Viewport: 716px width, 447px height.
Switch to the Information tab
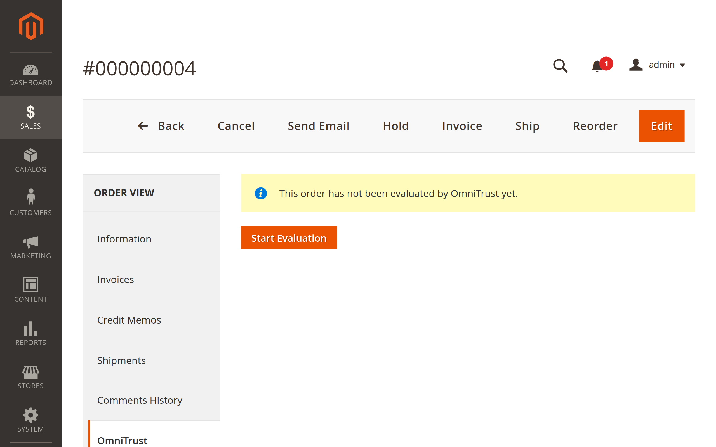152,239
